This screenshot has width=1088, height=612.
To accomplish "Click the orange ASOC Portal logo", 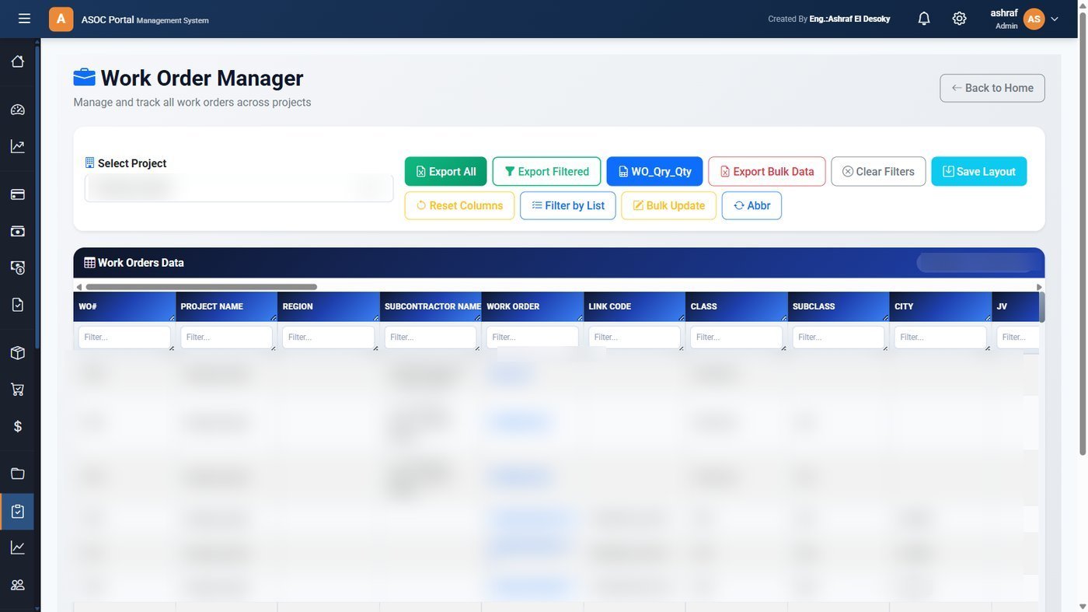I will (61, 19).
